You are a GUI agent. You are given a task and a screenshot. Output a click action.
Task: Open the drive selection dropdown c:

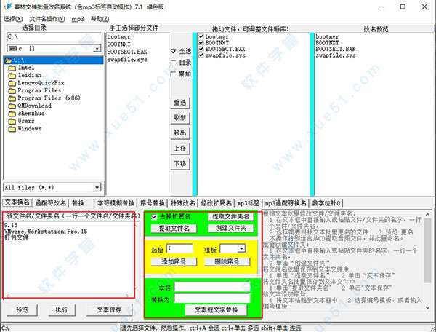[x=97, y=49]
